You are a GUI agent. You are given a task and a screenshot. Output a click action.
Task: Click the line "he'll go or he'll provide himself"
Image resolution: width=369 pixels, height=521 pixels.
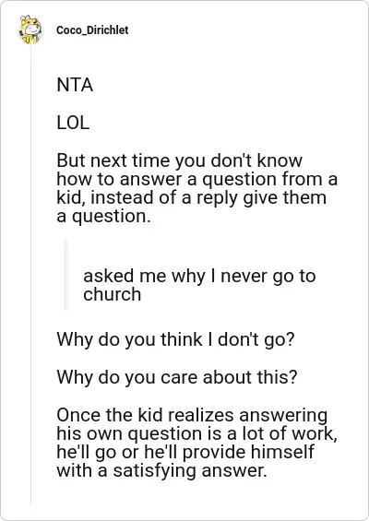(x=185, y=453)
